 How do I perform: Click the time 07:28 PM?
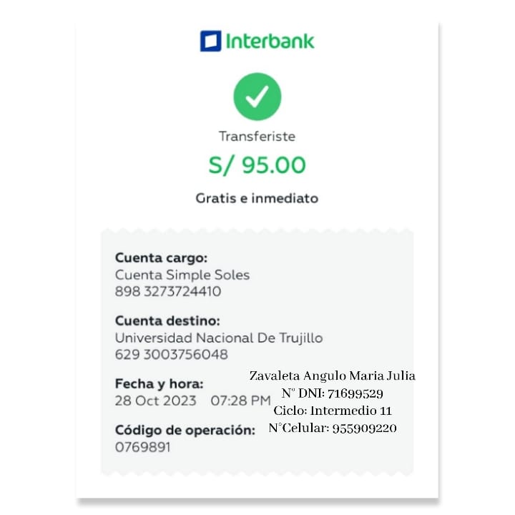coord(240,401)
